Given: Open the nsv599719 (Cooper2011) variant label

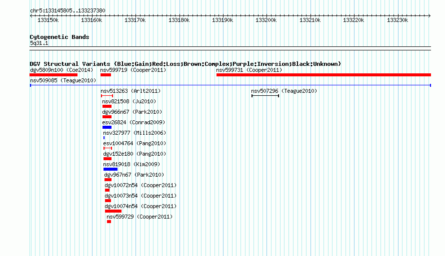Looking at the screenshot, I should (133, 70).
